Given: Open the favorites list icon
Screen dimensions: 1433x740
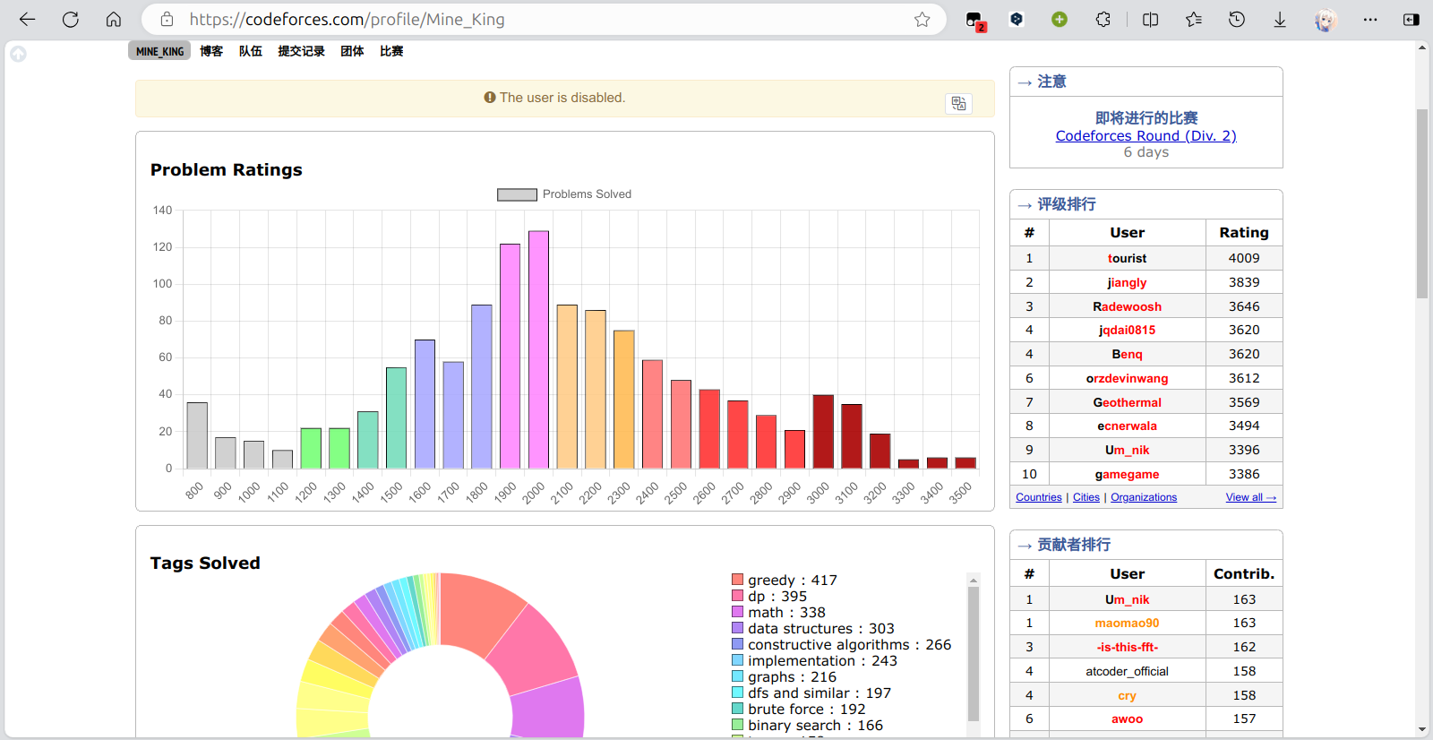Looking at the screenshot, I should click(1193, 19).
